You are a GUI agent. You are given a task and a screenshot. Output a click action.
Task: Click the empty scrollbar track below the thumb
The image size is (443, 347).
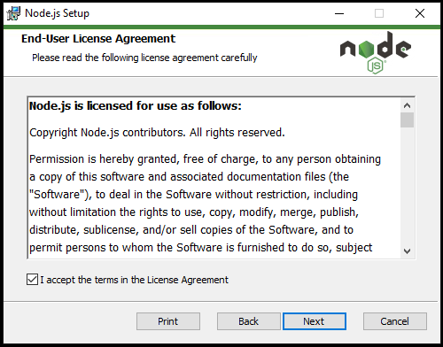[x=407, y=186]
